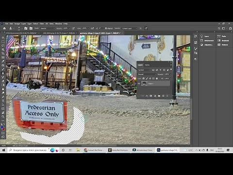Toggle filter for pixel layers
This screenshot has height=175, width=233.
[x=153, y=70]
